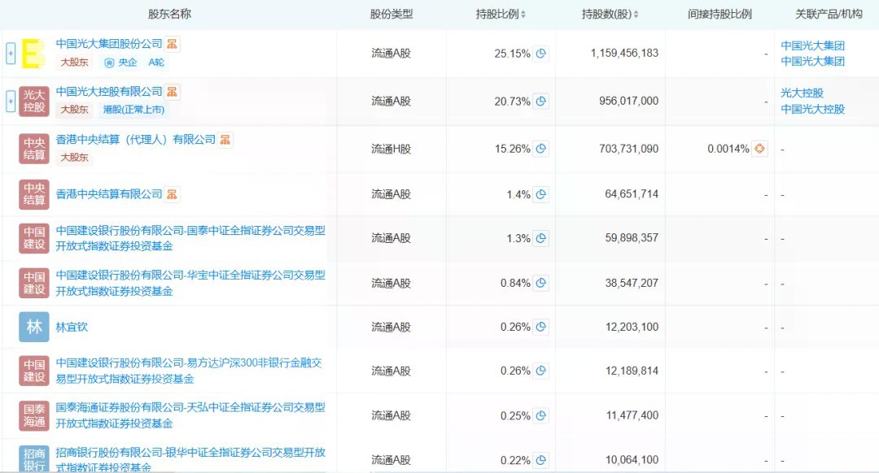Open 中国光大集团股份公司 shareholder link

109,44
